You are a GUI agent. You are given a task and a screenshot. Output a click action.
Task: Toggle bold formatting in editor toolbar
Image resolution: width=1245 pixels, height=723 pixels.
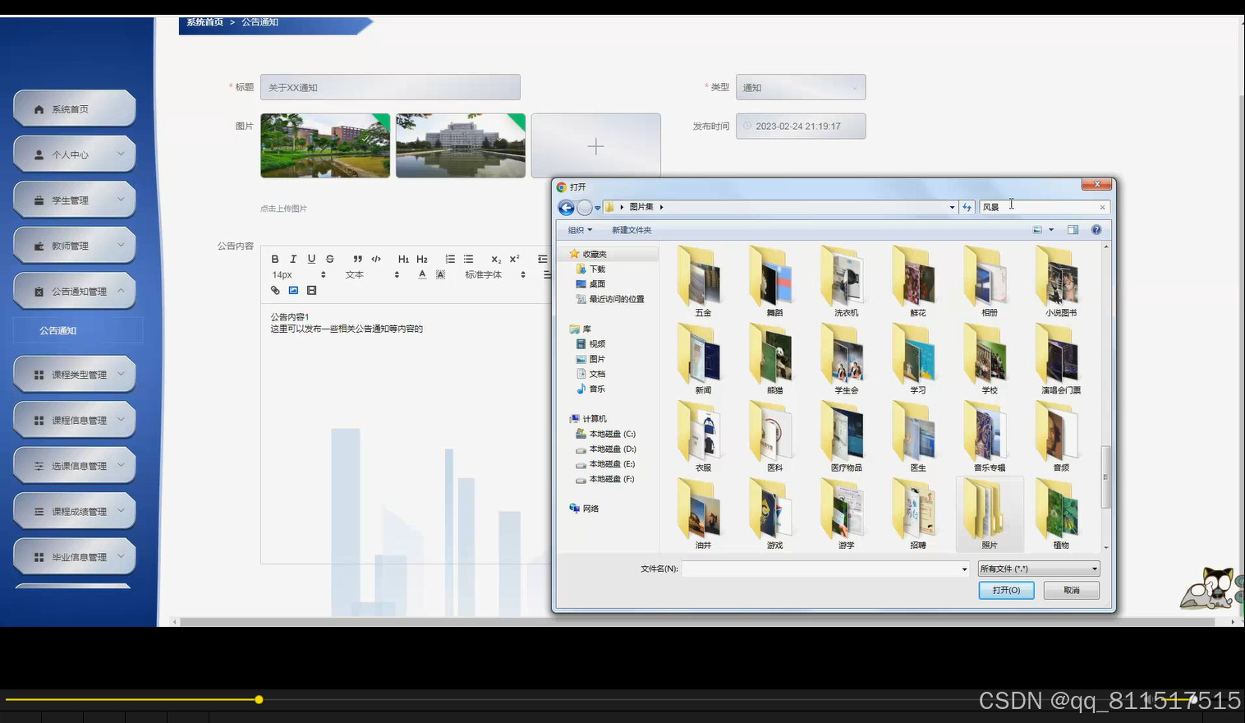275,259
